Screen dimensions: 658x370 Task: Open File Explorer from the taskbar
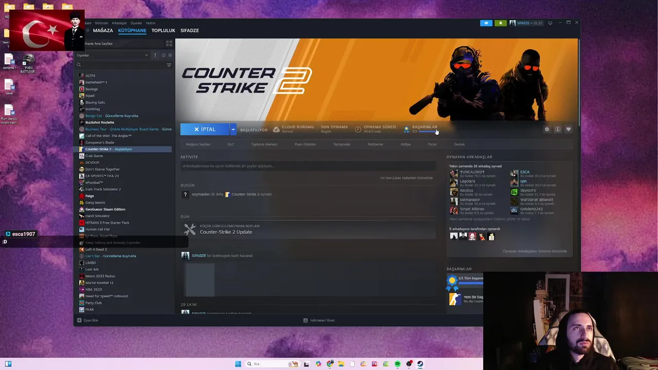341,364
